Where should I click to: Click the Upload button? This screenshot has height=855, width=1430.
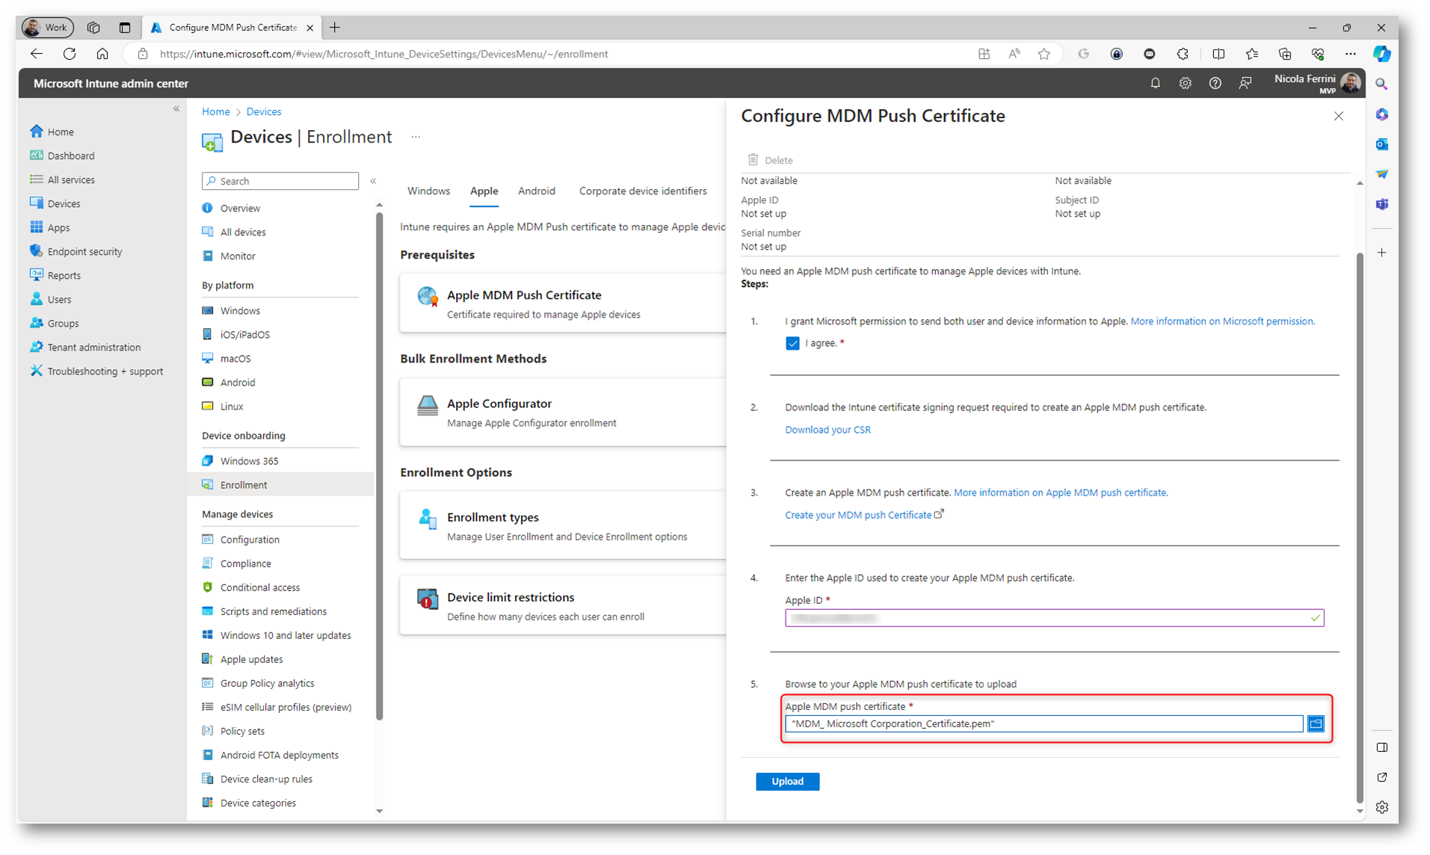coord(787,781)
